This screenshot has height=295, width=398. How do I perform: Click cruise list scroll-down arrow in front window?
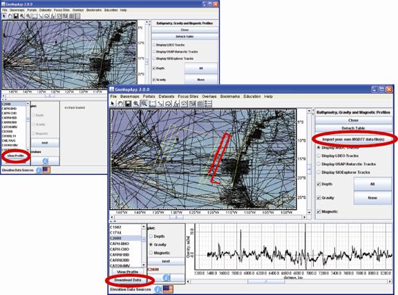tap(144, 265)
